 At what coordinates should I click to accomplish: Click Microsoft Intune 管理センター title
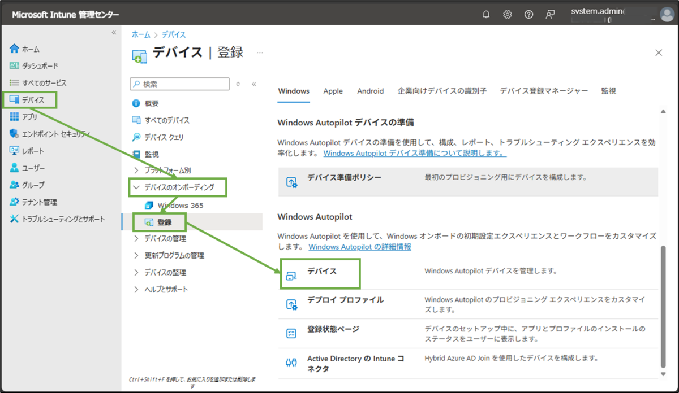click(x=66, y=15)
